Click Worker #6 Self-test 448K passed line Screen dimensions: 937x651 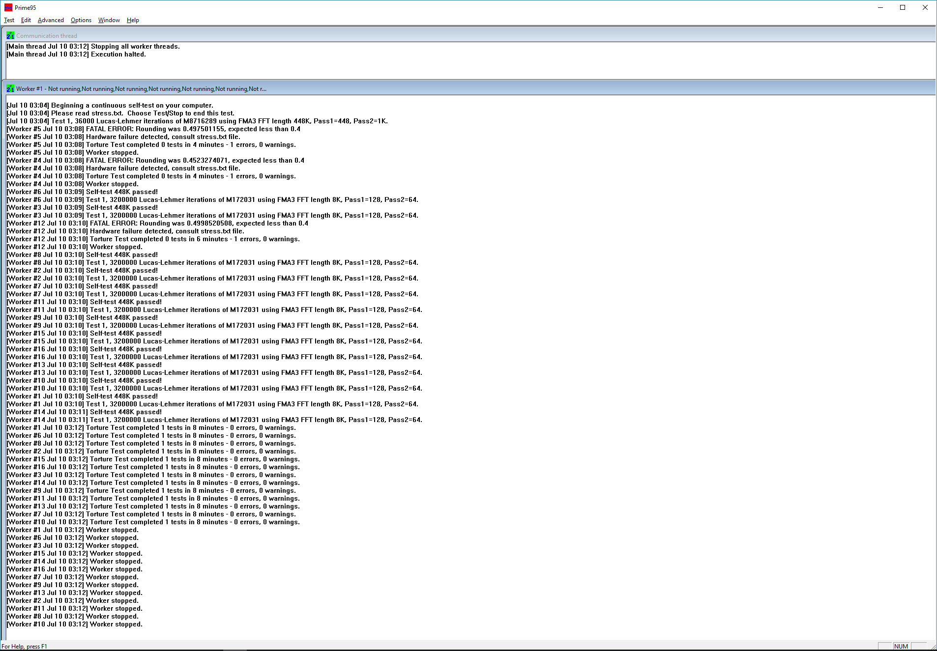coord(82,192)
